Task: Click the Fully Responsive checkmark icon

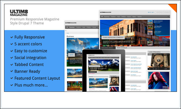Action: 12,37
